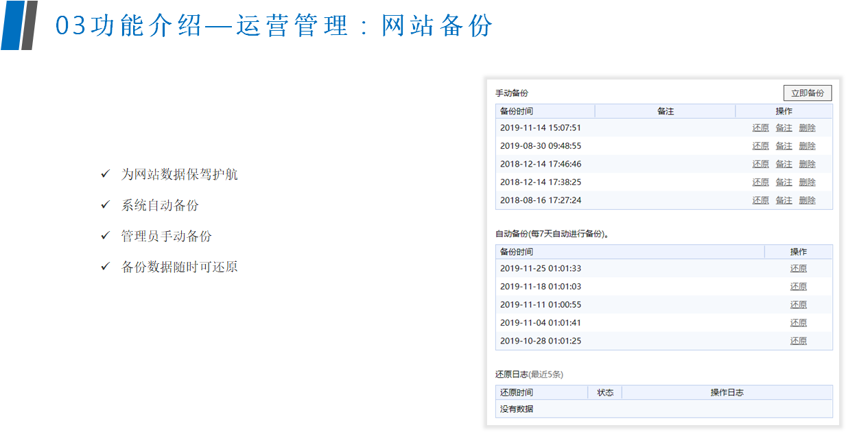The image size is (848, 434).
Task: Restore the 2019-10-28 01:01:25 automatic backup
Action: click(798, 341)
